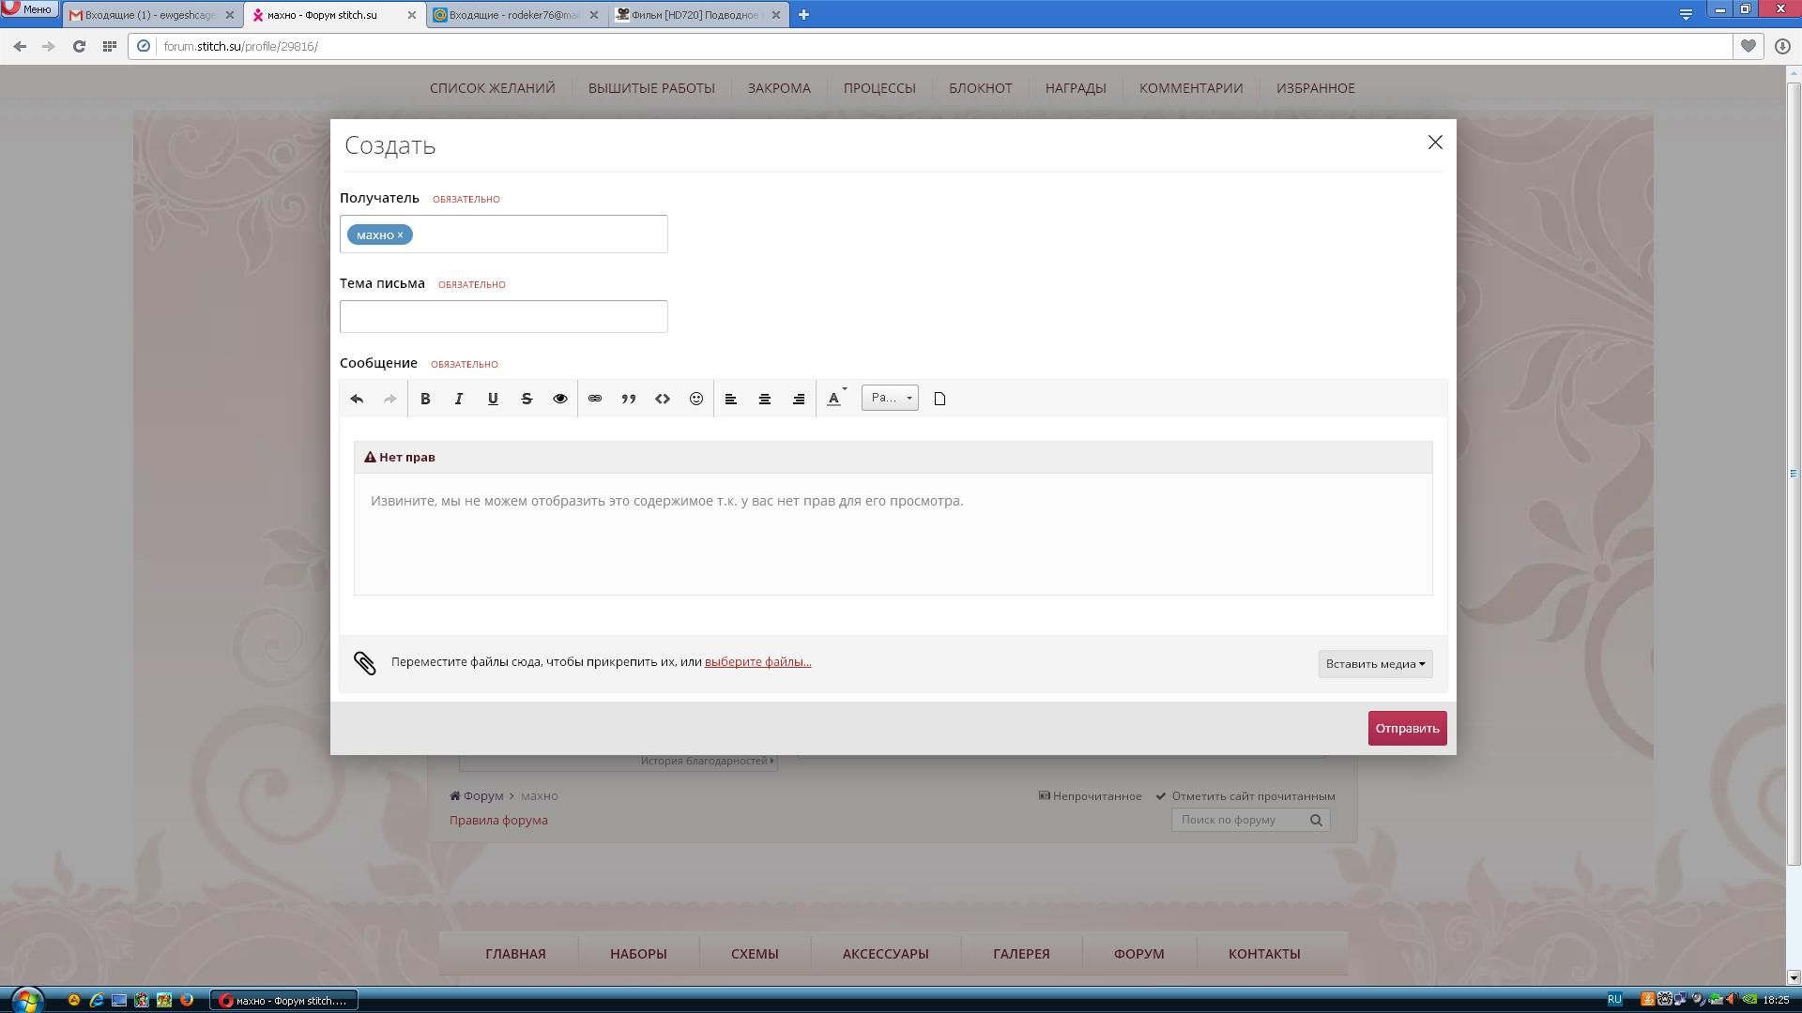
Task: Undo last edit in the editor
Action: 357,399
